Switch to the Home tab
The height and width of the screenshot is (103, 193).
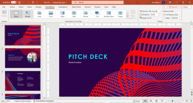[x=12, y=7]
